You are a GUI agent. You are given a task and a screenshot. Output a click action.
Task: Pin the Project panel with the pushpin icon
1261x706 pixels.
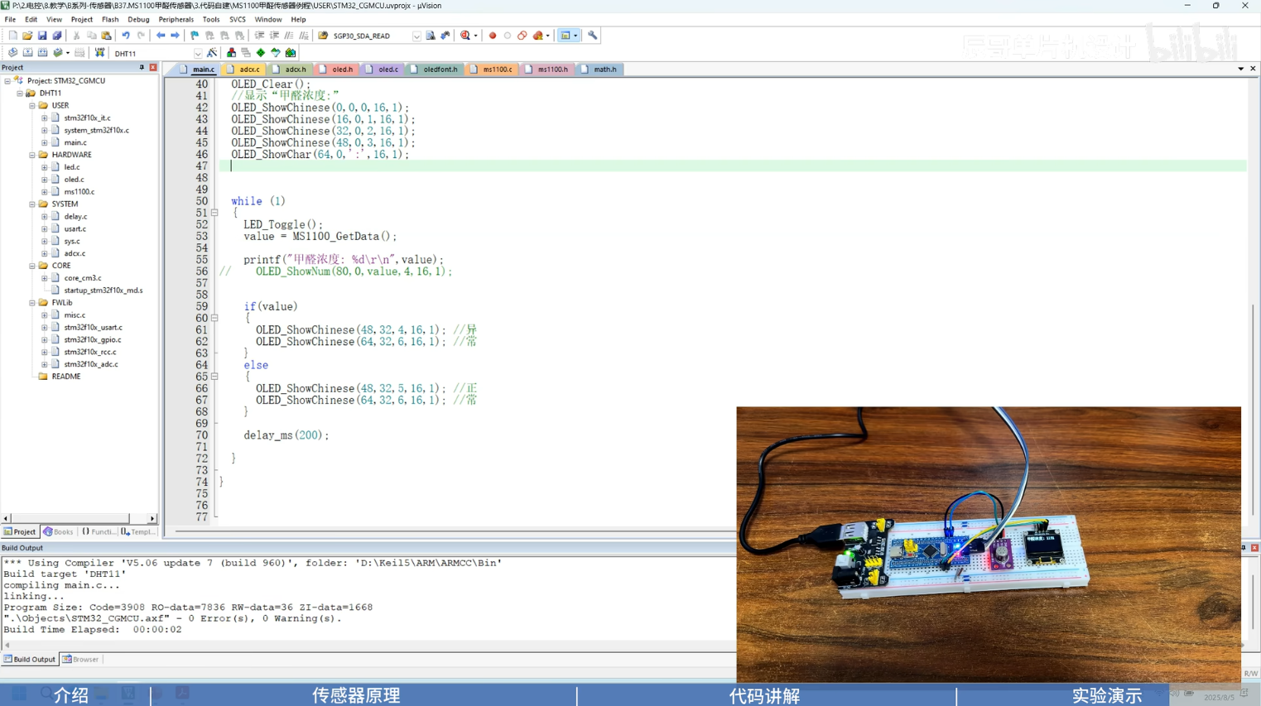coord(142,67)
